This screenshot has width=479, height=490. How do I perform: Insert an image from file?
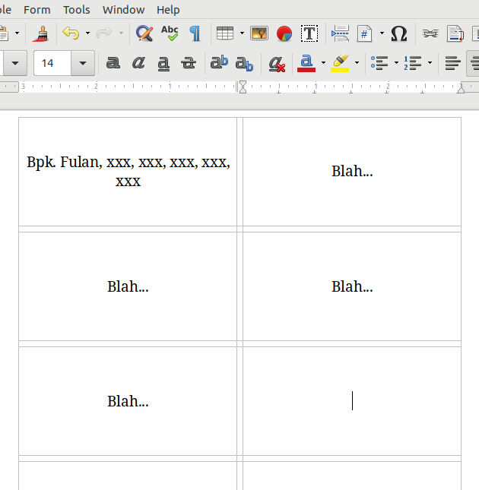click(x=259, y=33)
